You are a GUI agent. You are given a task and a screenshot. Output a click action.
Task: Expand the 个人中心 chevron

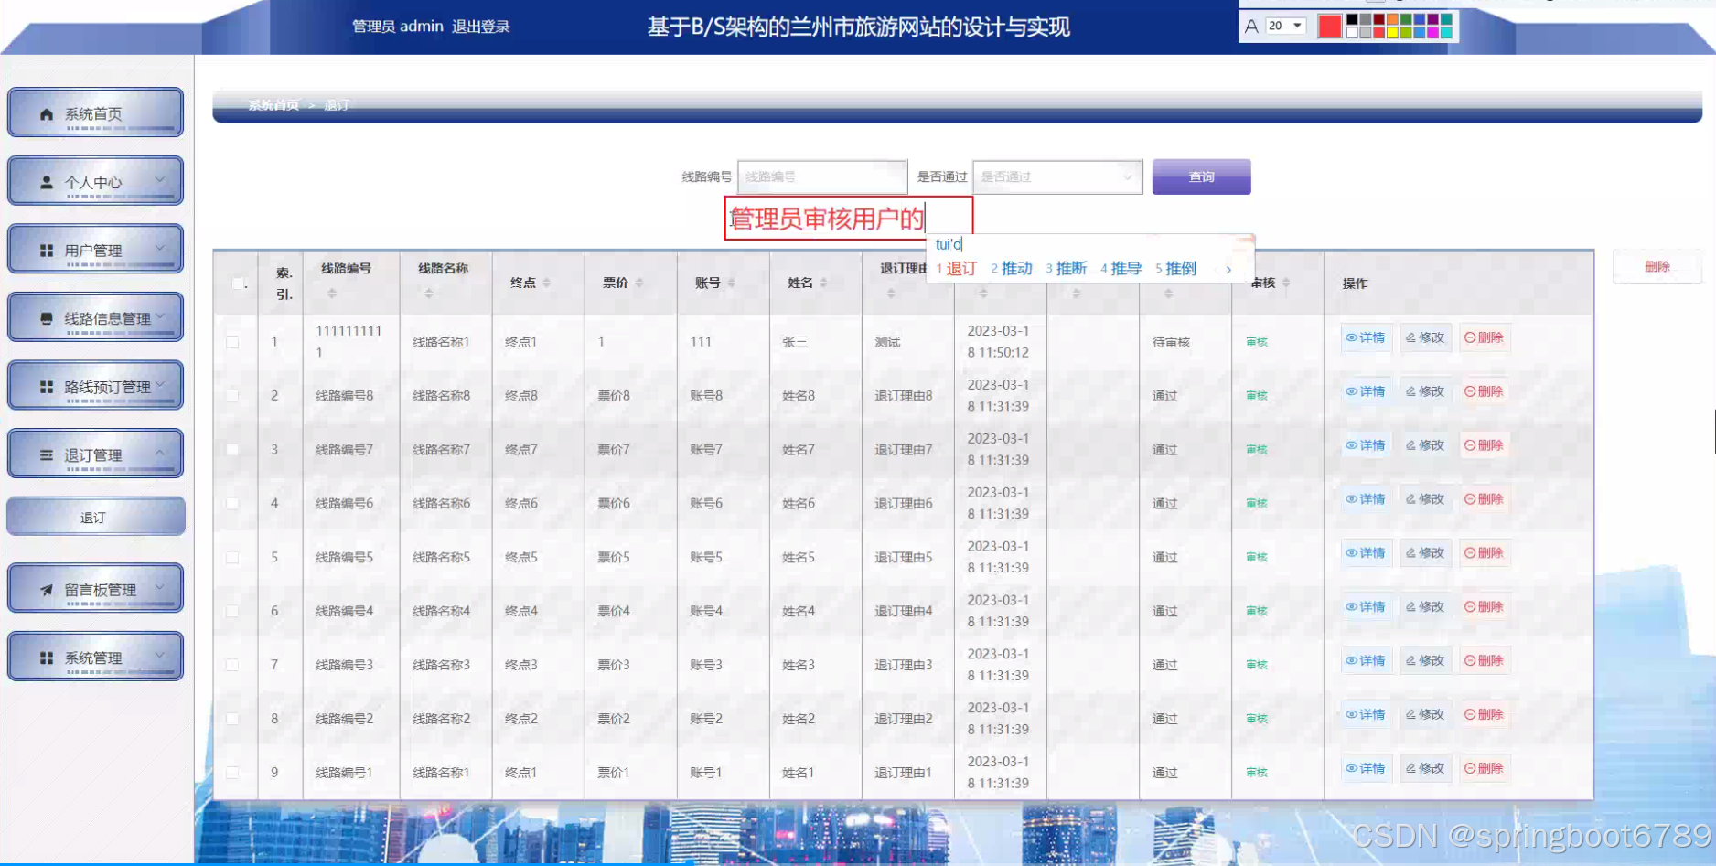(160, 180)
